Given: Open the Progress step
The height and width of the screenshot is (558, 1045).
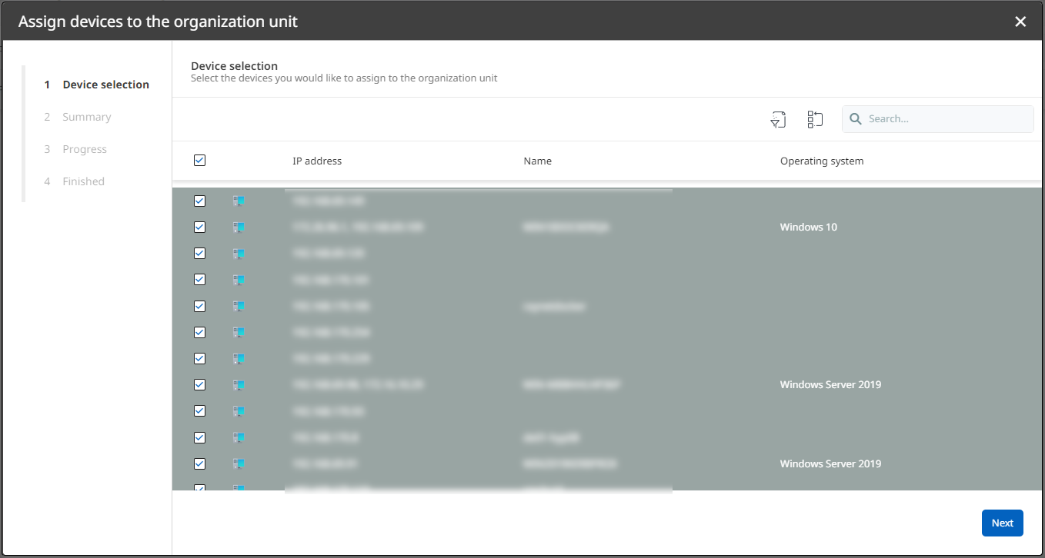Looking at the screenshot, I should point(75,149).
